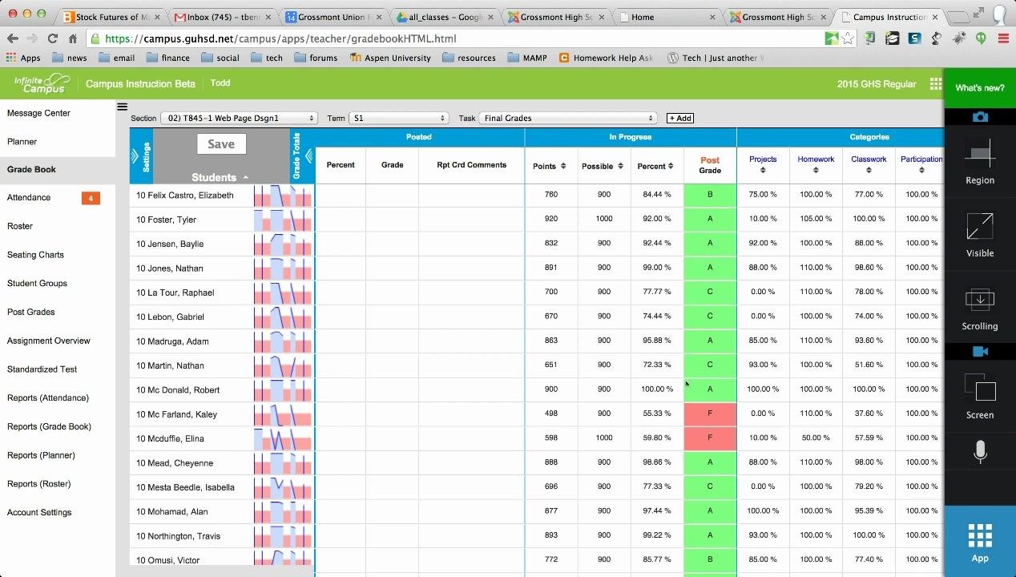1016x577 pixels.
Task: Open the finance bookmarks folder
Action: pos(167,58)
